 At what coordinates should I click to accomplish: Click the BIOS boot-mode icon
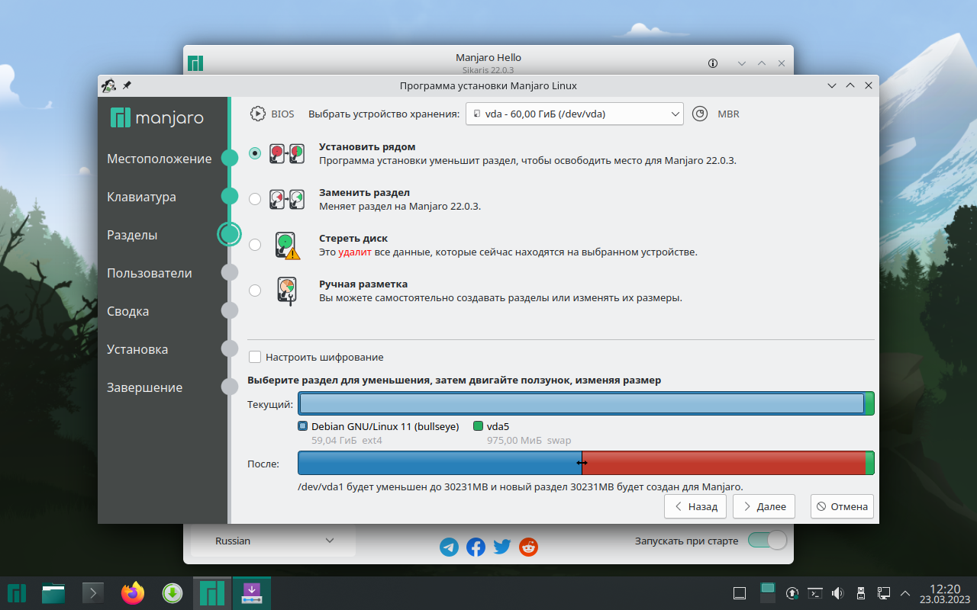(258, 114)
